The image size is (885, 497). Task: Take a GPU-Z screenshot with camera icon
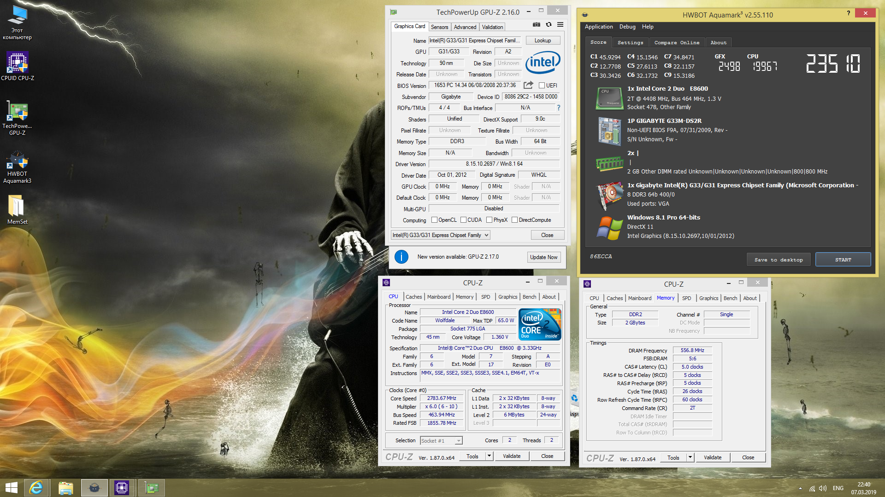click(x=537, y=25)
